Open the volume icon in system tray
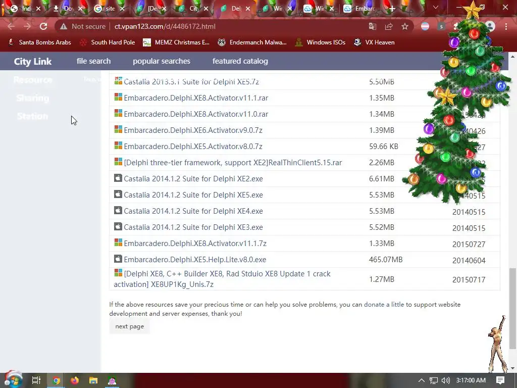 445,380
